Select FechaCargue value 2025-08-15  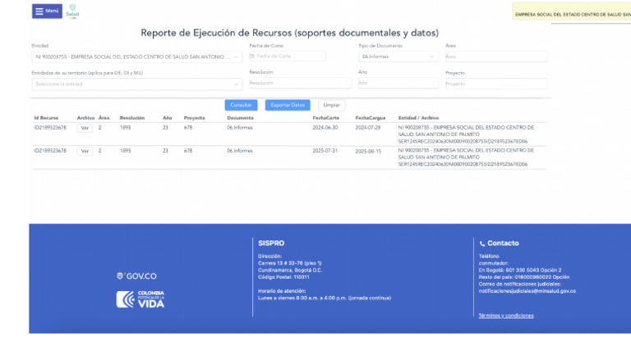[368, 152]
